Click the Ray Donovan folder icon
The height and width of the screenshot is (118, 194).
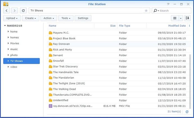coord(51,44)
